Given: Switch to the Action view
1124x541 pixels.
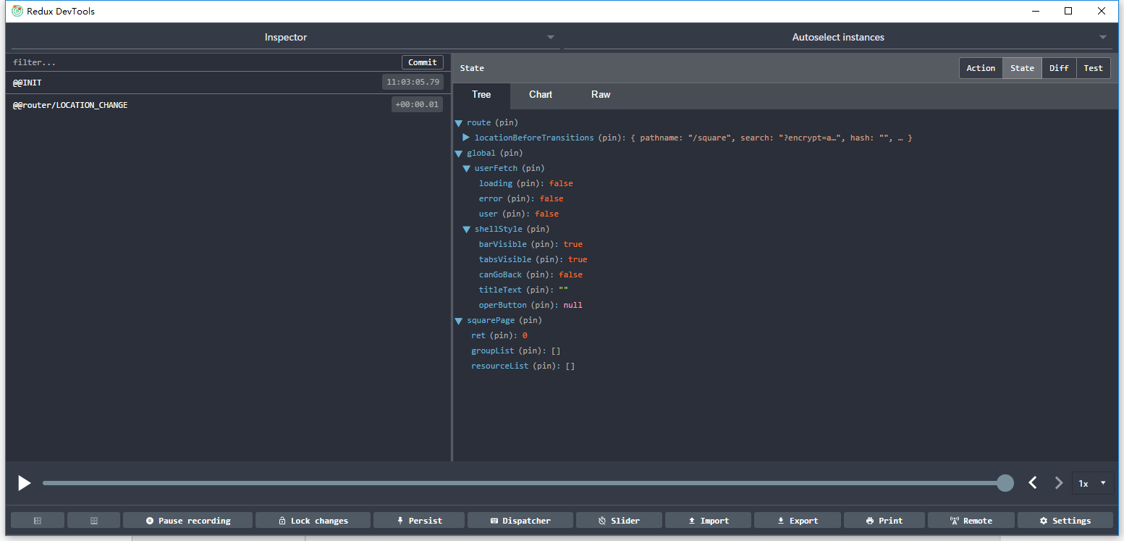Looking at the screenshot, I should tap(981, 68).
